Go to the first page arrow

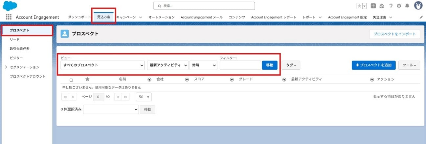click(65, 97)
